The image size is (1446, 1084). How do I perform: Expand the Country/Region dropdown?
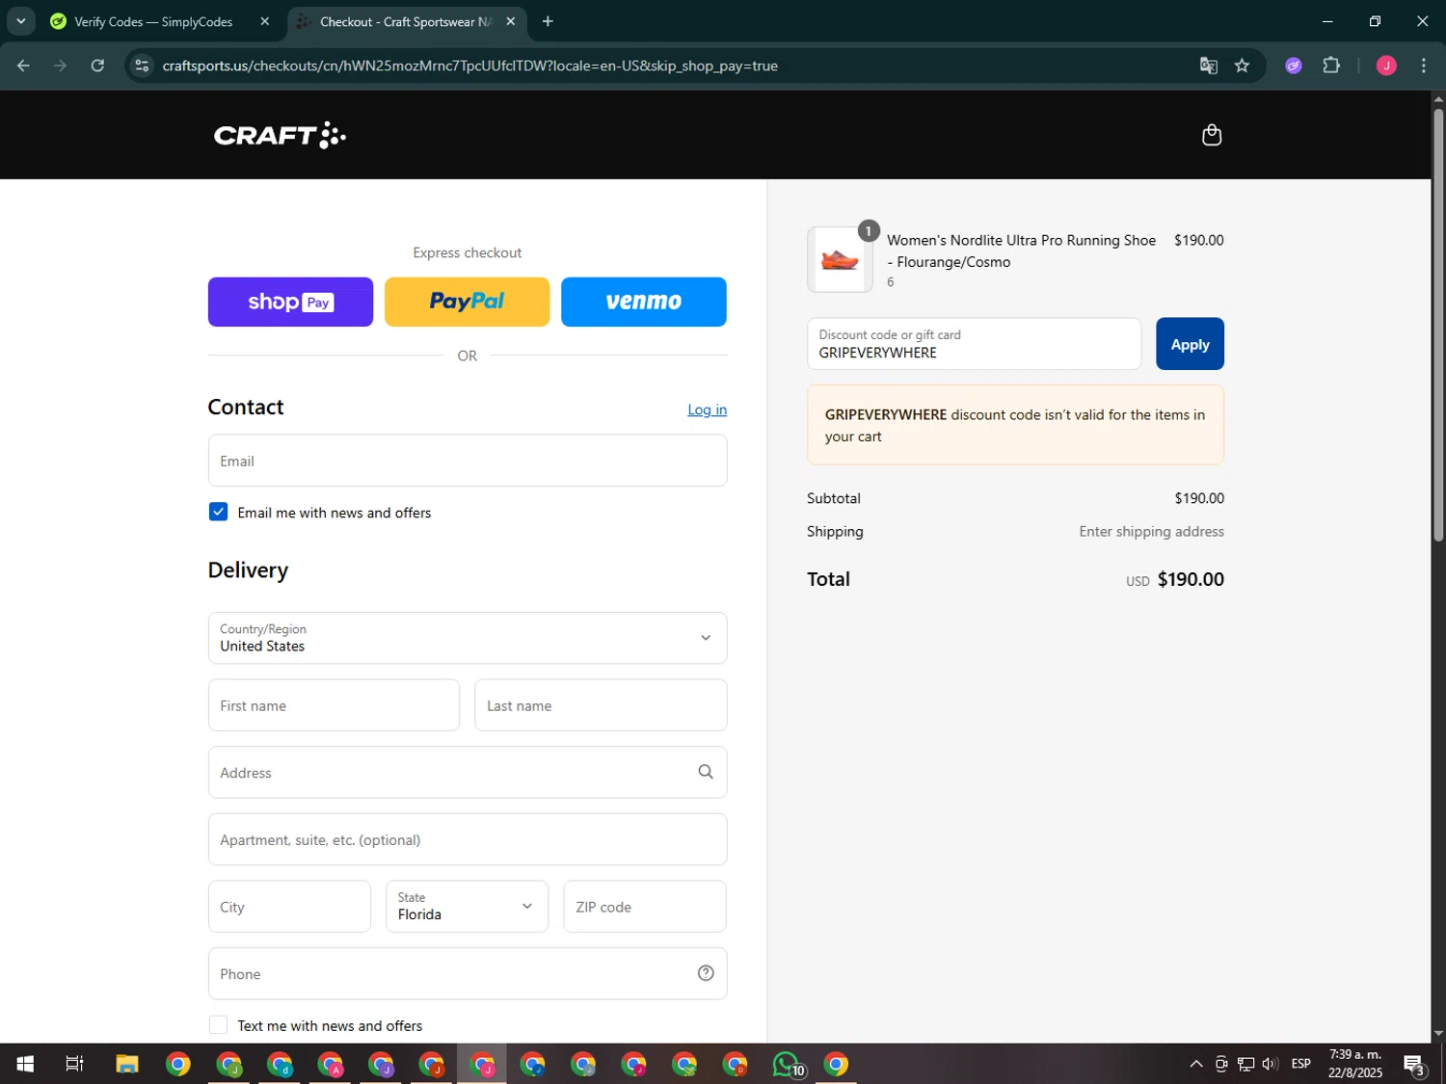[x=468, y=638]
